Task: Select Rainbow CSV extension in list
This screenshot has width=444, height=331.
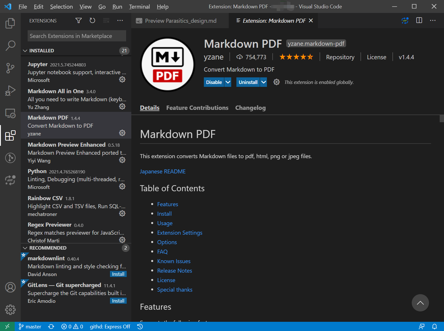Action: [76, 206]
